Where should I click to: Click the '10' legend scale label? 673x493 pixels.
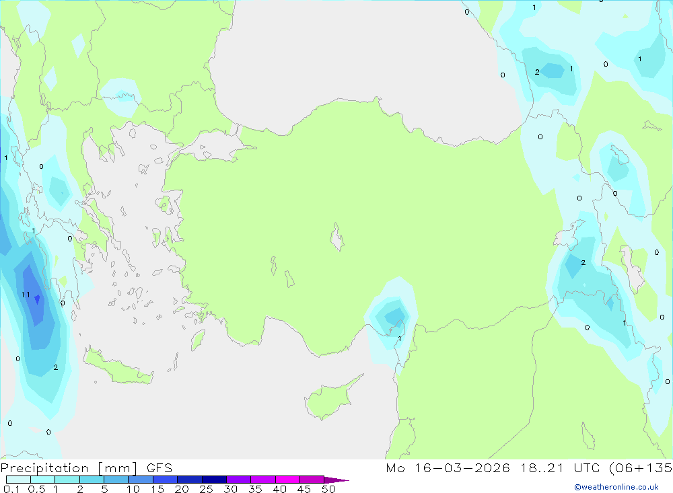click(133, 489)
